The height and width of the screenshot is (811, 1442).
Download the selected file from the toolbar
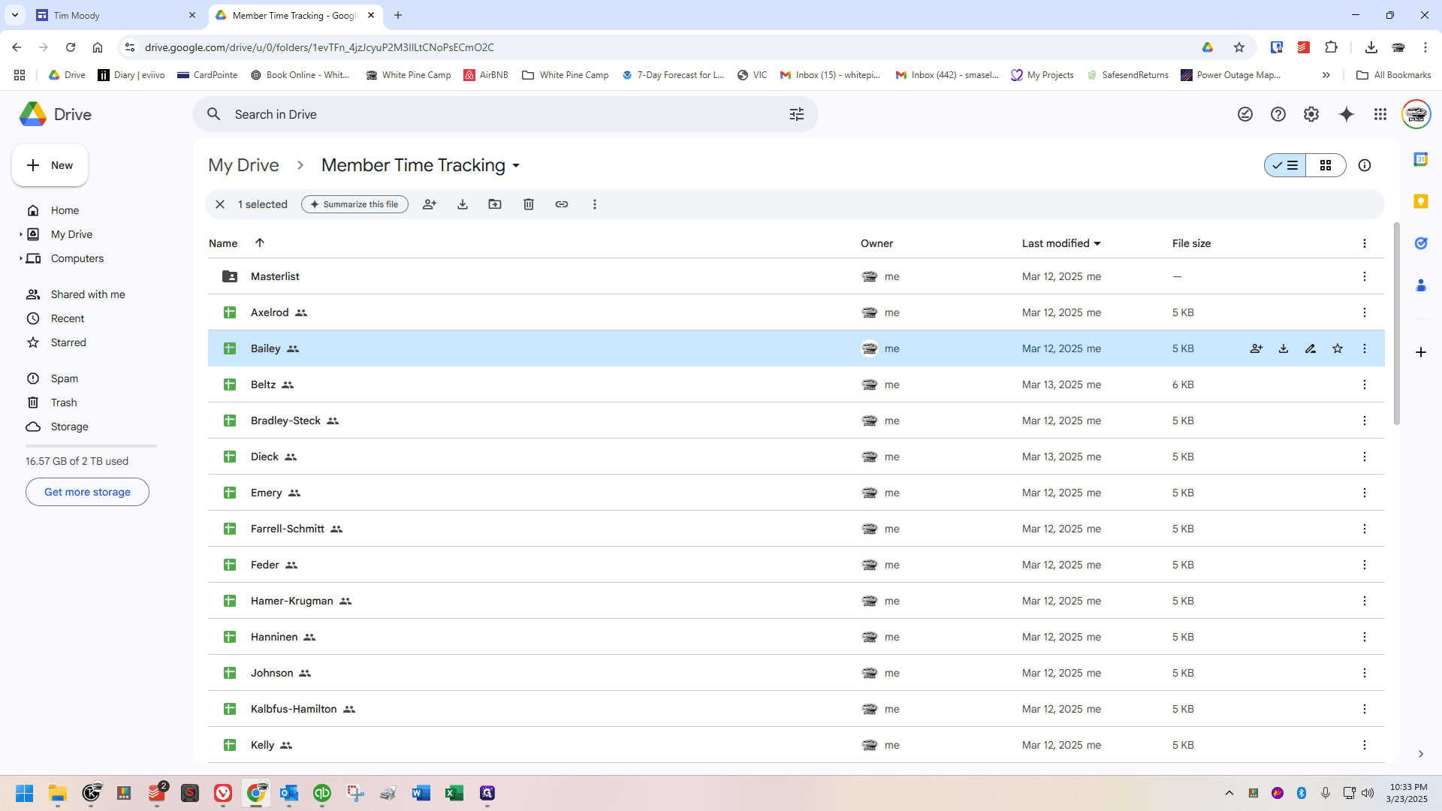(463, 204)
